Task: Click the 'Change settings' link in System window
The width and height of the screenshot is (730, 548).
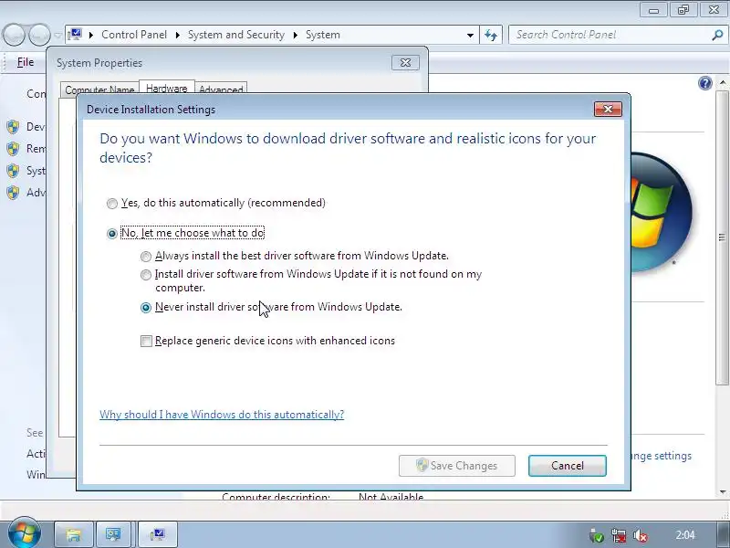Action: tap(661, 456)
